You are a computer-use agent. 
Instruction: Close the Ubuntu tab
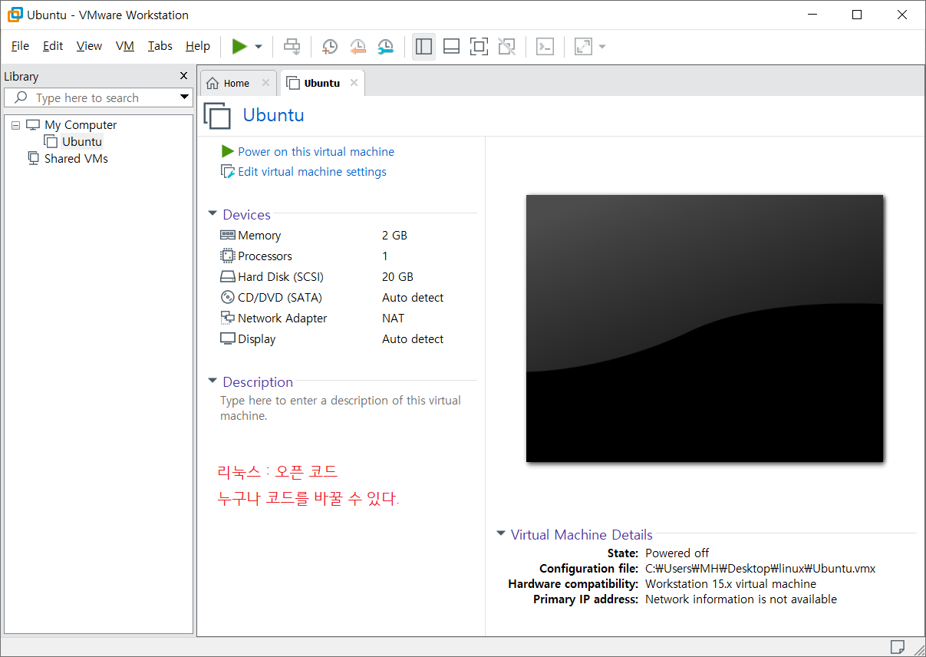354,83
